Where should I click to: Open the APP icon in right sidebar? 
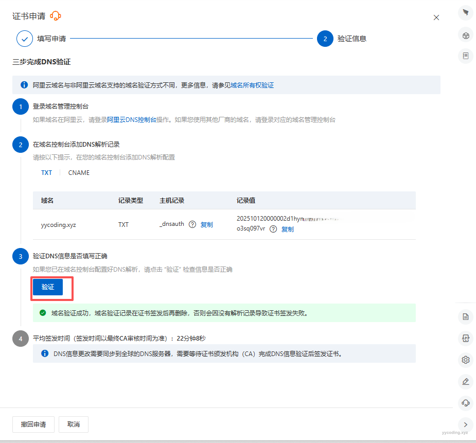pos(466,338)
